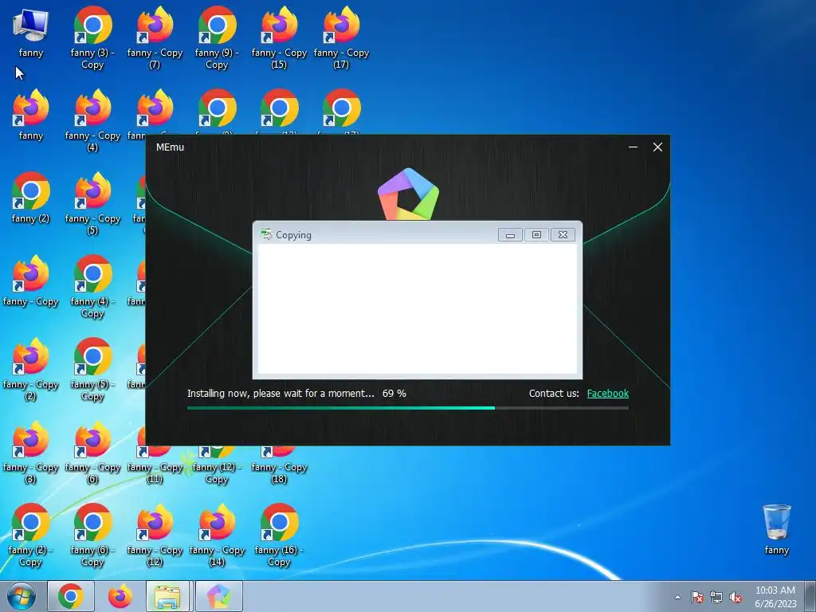Open the 'fanny - Copy (15)' Firefox shortcut
The width and height of the screenshot is (816, 612).
point(279,37)
